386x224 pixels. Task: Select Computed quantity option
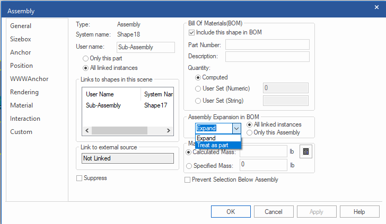pos(211,77)
